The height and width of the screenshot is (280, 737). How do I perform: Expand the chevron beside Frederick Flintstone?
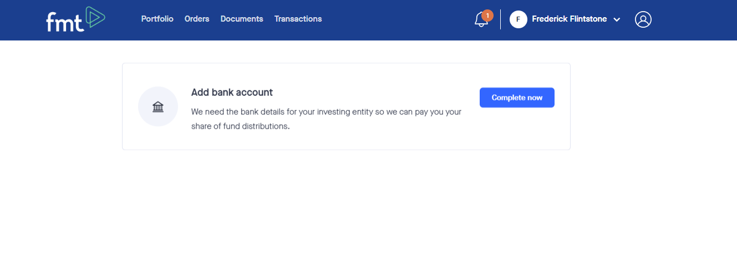(x=617, y=20)
